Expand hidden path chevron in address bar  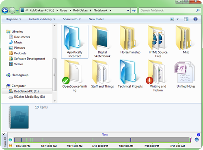click(27, 10)
